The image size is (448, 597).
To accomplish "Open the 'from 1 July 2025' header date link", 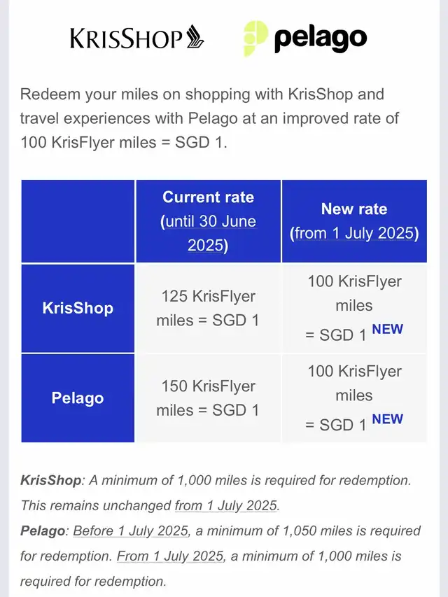I will [354, 233].
